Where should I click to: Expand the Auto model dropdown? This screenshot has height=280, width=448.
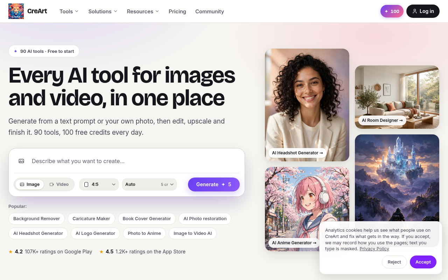[149, 184]
